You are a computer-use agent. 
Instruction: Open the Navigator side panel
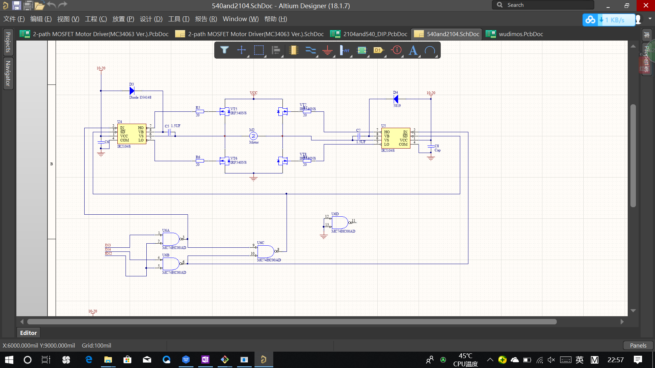click(x=8, y=73)
